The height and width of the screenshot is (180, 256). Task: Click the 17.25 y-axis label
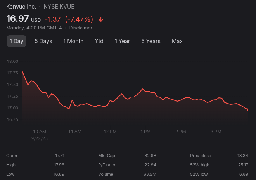pyautogui.click(x=12, y=96)
